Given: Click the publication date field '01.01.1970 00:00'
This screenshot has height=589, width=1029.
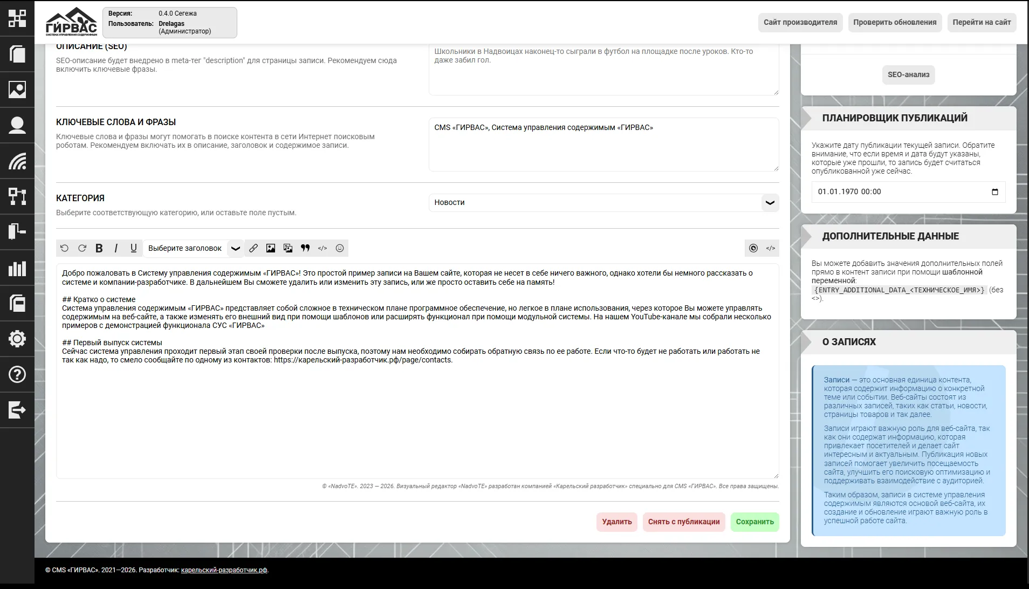Looking at the screenshot, I should (908, 192).
